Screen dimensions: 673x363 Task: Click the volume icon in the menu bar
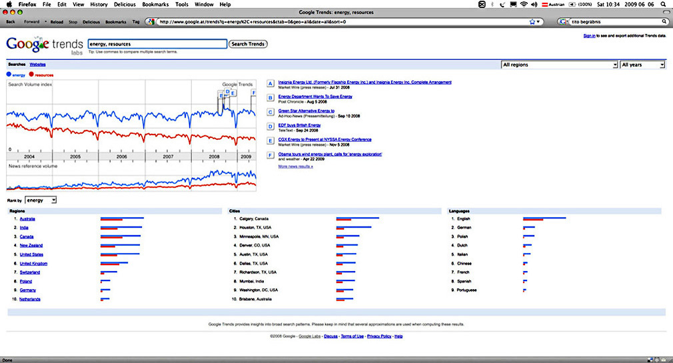pyautogui.click(x=534, y=4)
